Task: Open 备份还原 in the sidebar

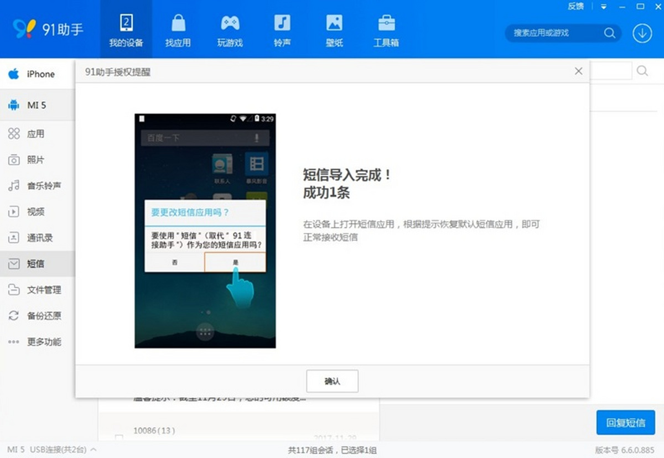Action: (x=37, y=316)
